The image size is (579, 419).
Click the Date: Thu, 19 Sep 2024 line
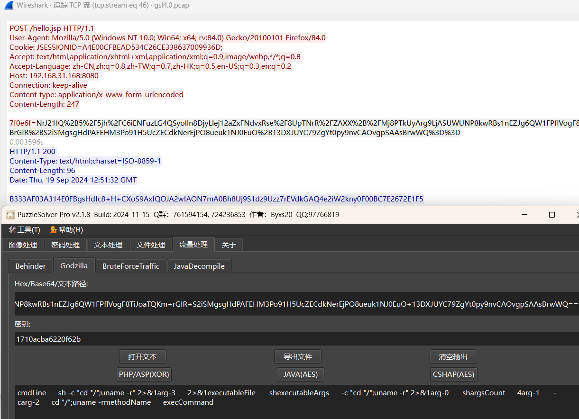tap(73, 180)
